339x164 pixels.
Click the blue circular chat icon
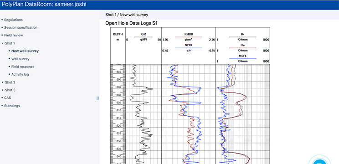click(x=319, y=161)
